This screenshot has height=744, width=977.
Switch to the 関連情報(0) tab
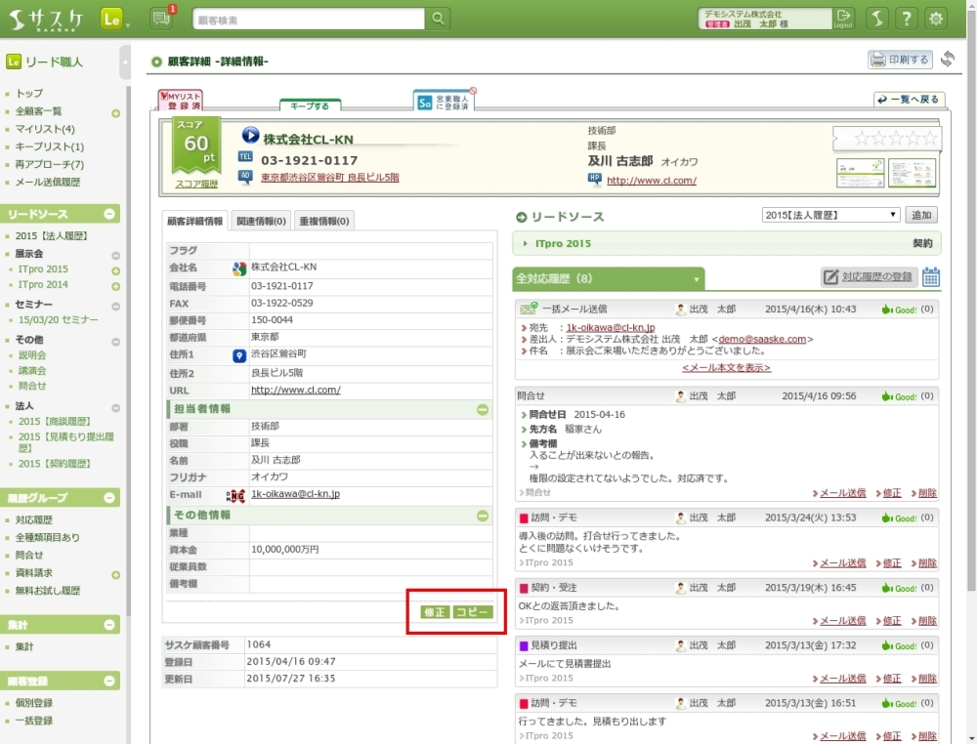261,222
